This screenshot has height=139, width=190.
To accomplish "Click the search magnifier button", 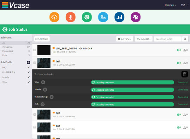I will point(185,39).
